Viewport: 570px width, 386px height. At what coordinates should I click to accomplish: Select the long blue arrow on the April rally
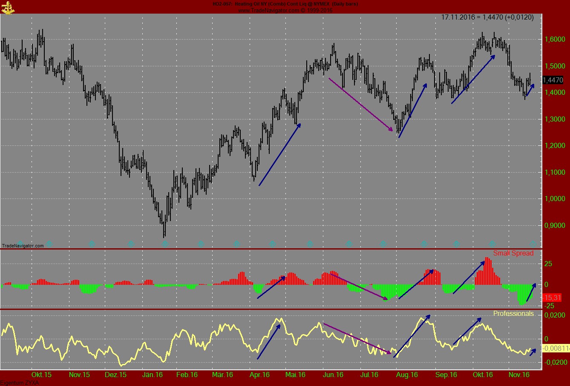pyautogui.click(x=279, y=155)
